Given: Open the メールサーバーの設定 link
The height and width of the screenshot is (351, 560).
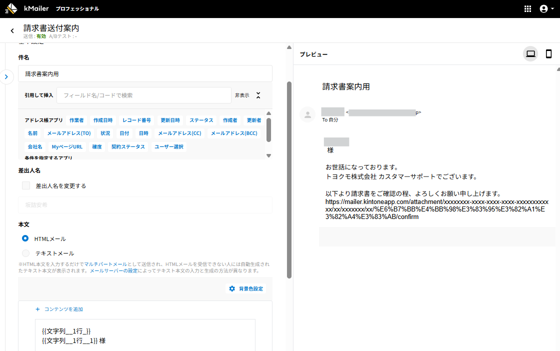Looking at the screenshot, I should [113, 270].
